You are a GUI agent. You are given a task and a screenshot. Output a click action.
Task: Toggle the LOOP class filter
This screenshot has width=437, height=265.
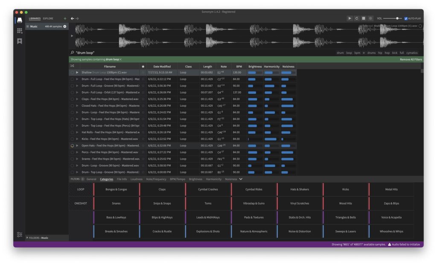pos(81,189)
